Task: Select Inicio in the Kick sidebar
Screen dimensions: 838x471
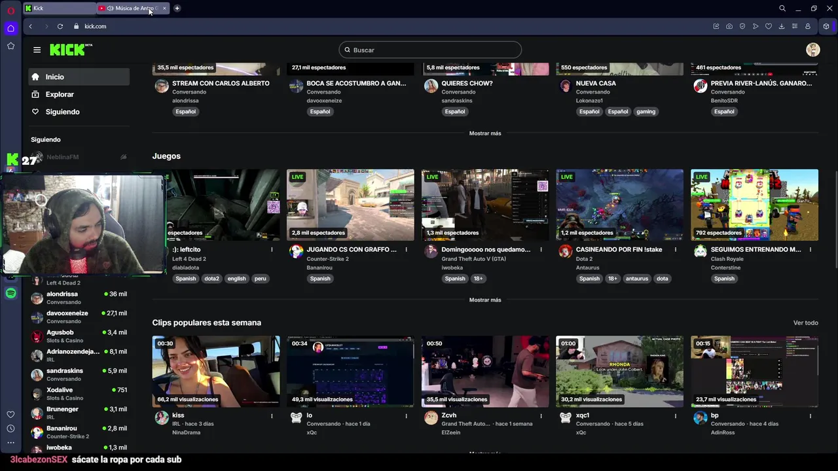Action: pyautogui.click(x=79, y=77)
